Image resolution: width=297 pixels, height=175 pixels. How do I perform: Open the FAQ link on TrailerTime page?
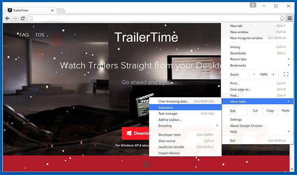pos(24,35)
